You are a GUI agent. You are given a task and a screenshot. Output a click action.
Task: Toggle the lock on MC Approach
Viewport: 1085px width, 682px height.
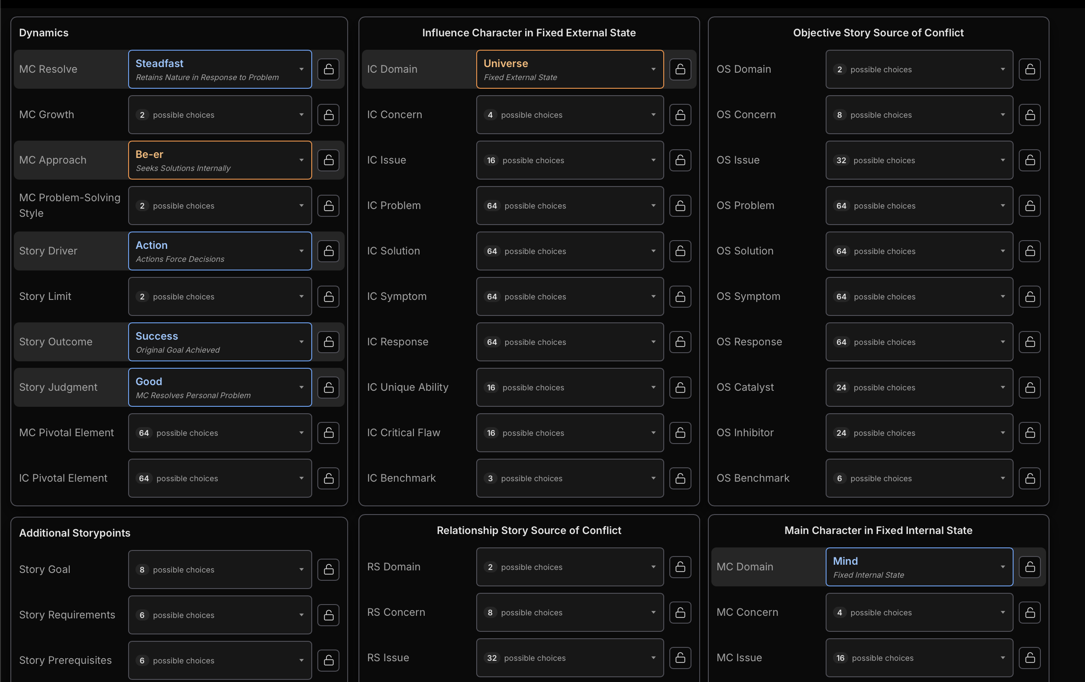(328, 160)
